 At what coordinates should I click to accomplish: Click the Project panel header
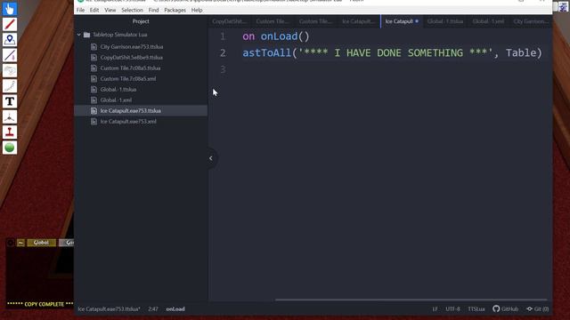click(141, 21)
